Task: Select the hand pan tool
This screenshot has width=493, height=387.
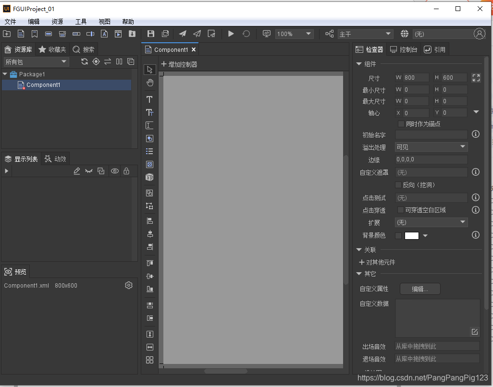Action: [x=149, y=83]
